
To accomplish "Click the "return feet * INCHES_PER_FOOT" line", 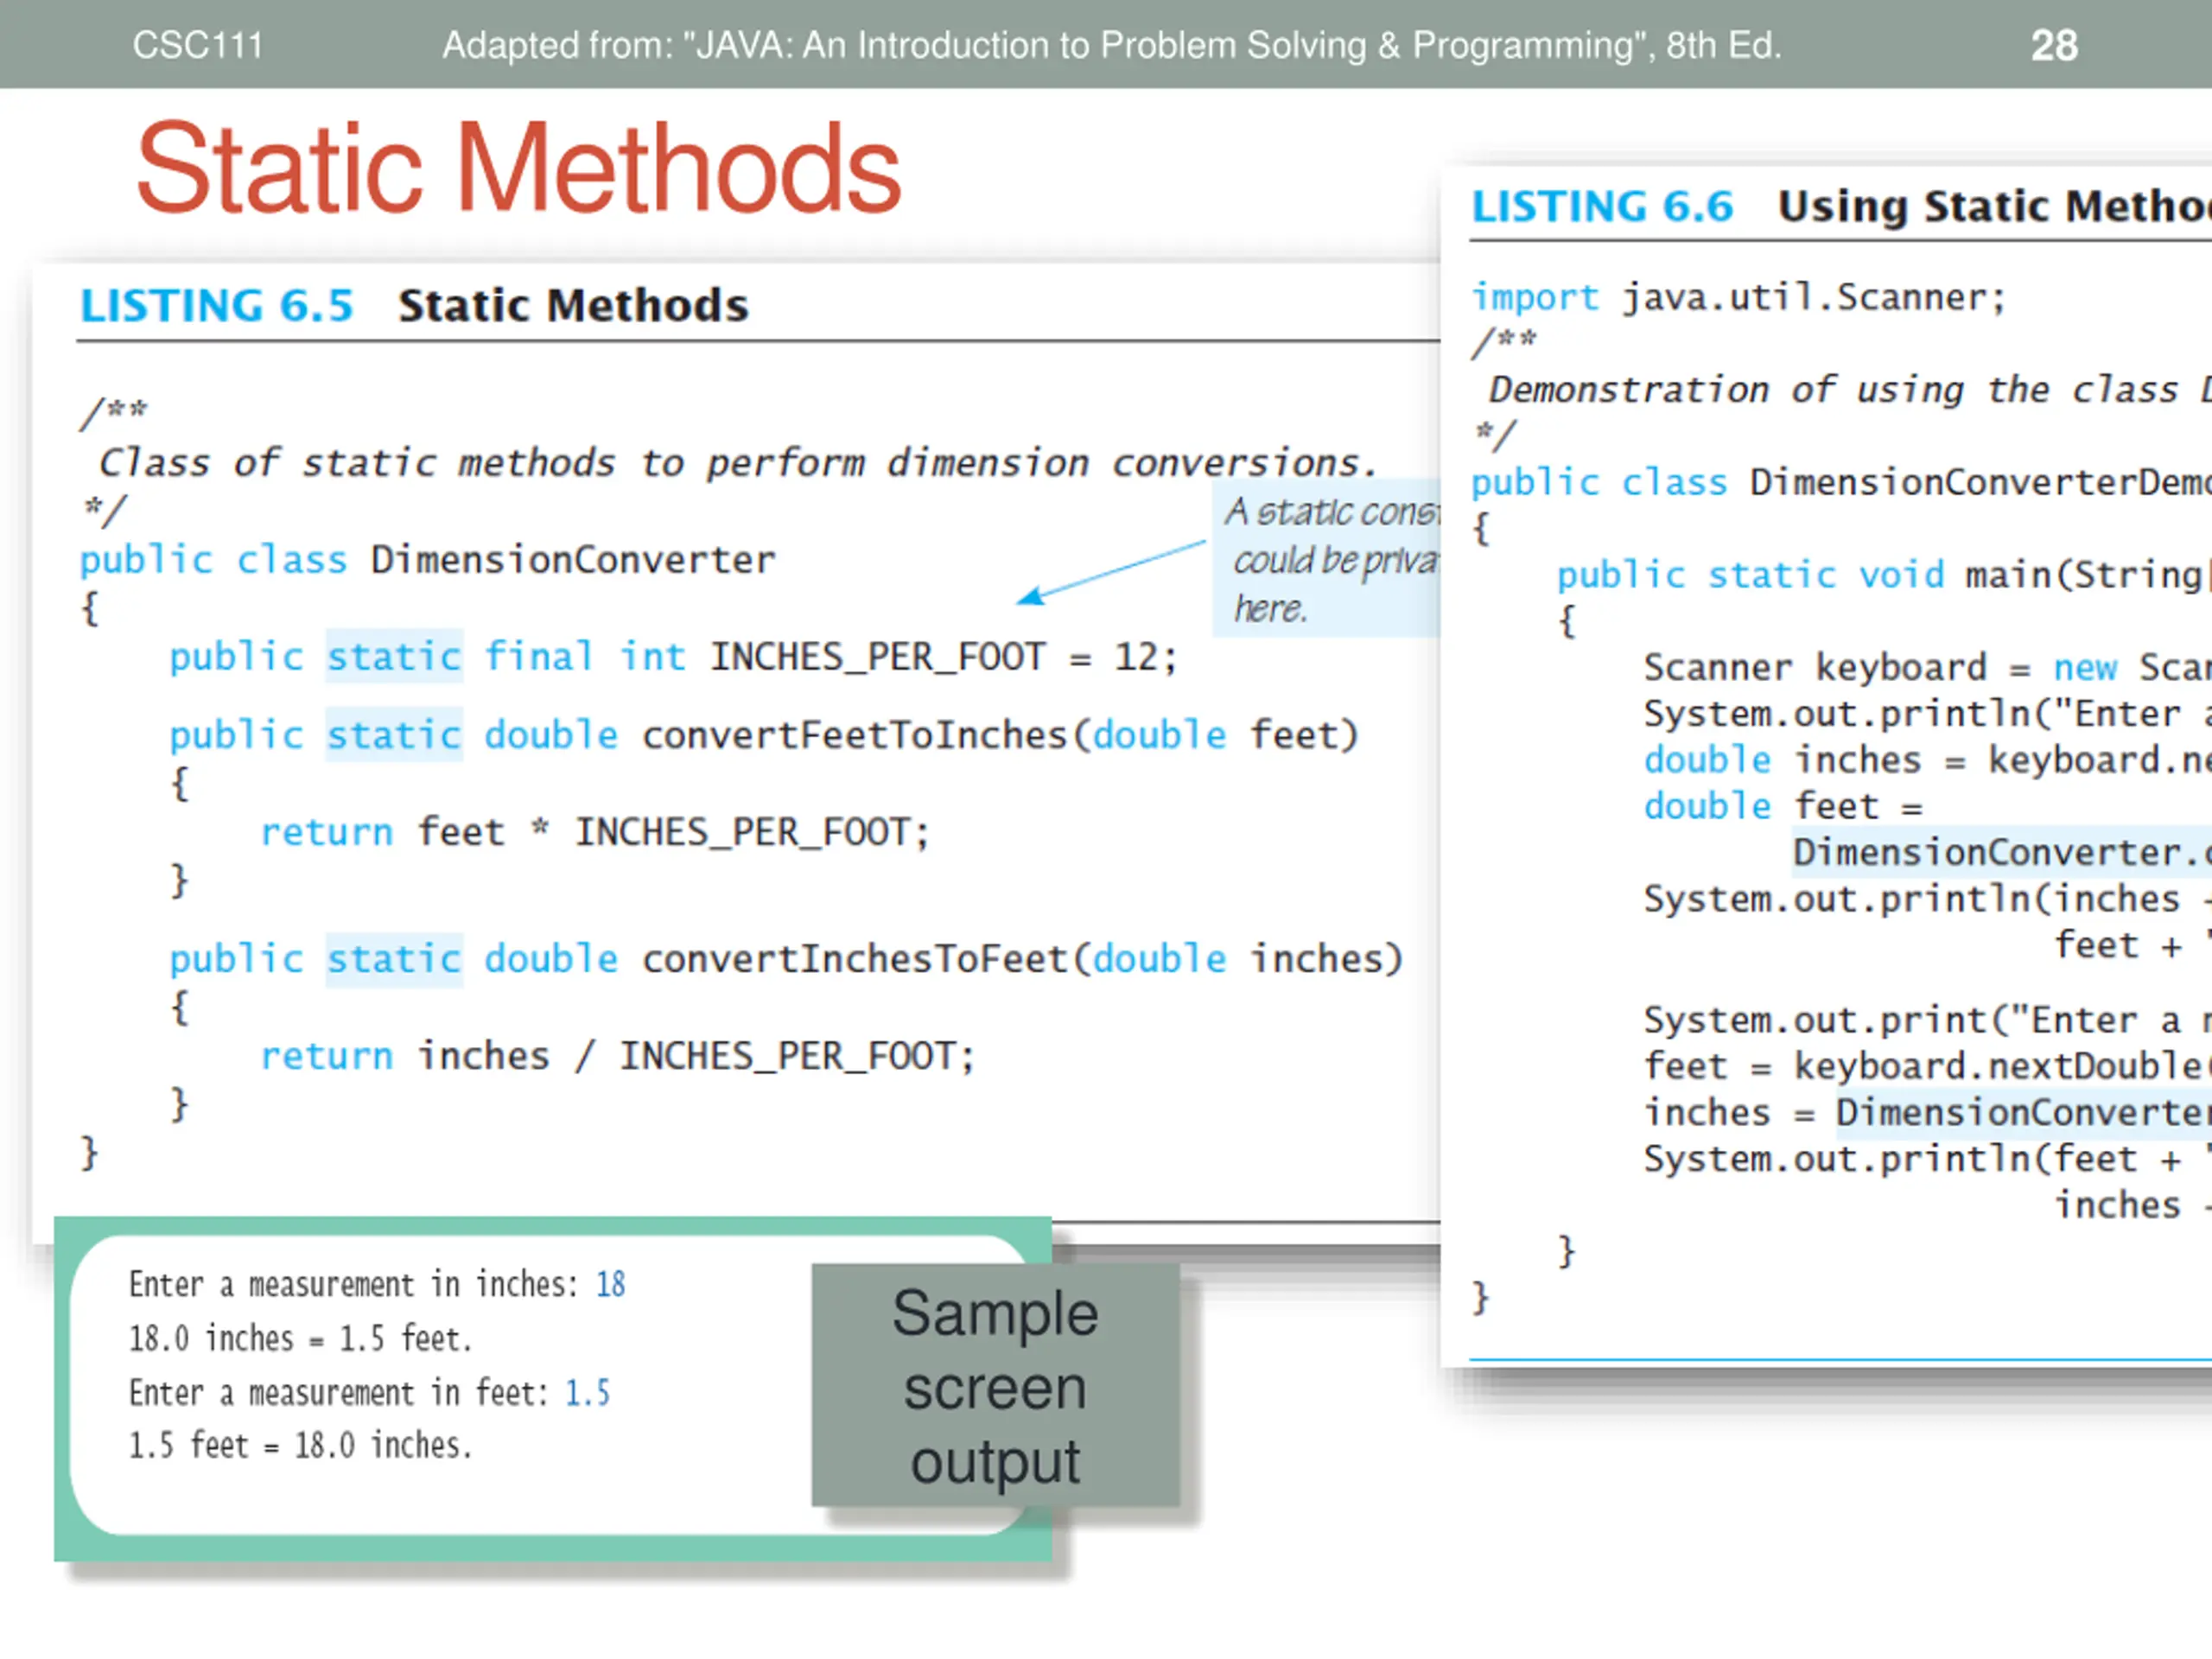I will click(x=595, y=832).
